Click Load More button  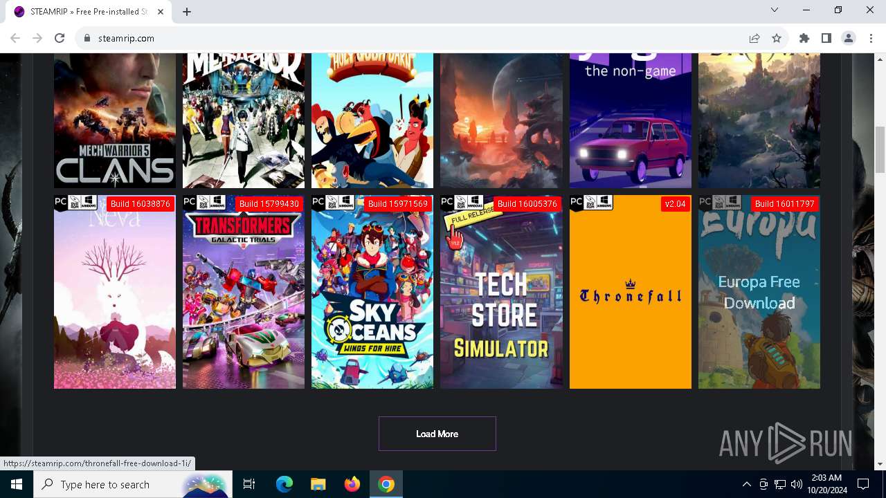pos(437,434)
